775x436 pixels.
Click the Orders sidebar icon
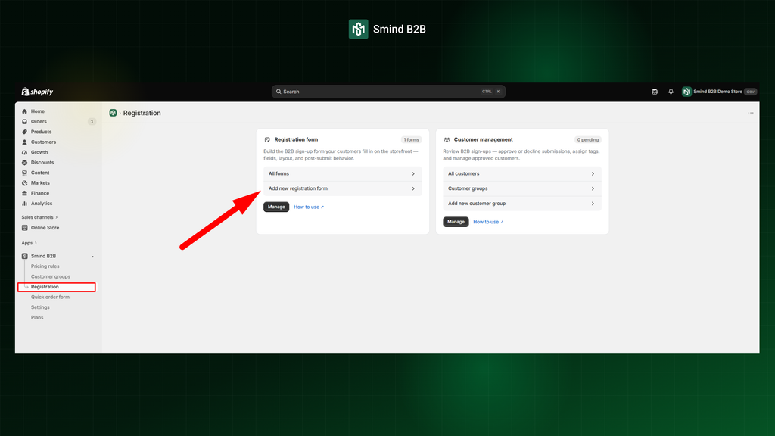(x=25, y=122)
